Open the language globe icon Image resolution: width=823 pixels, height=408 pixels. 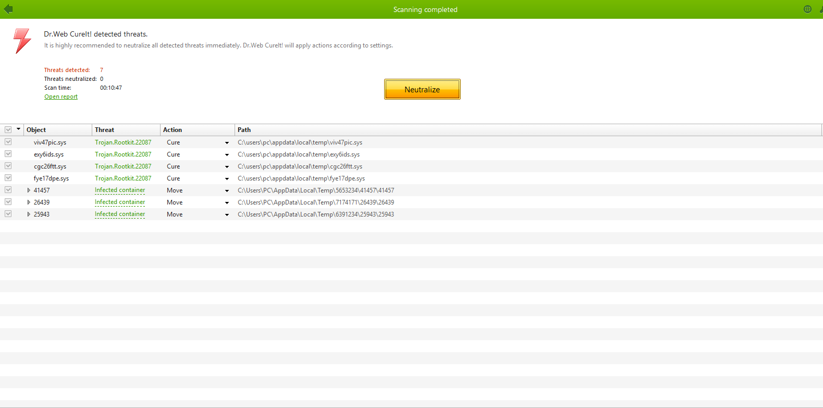tap(807, 9)
